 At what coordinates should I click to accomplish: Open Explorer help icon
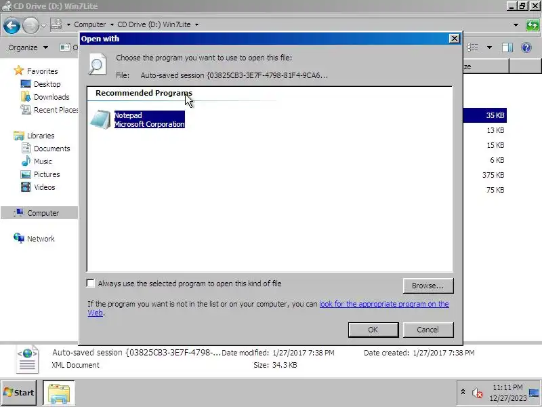526,47
